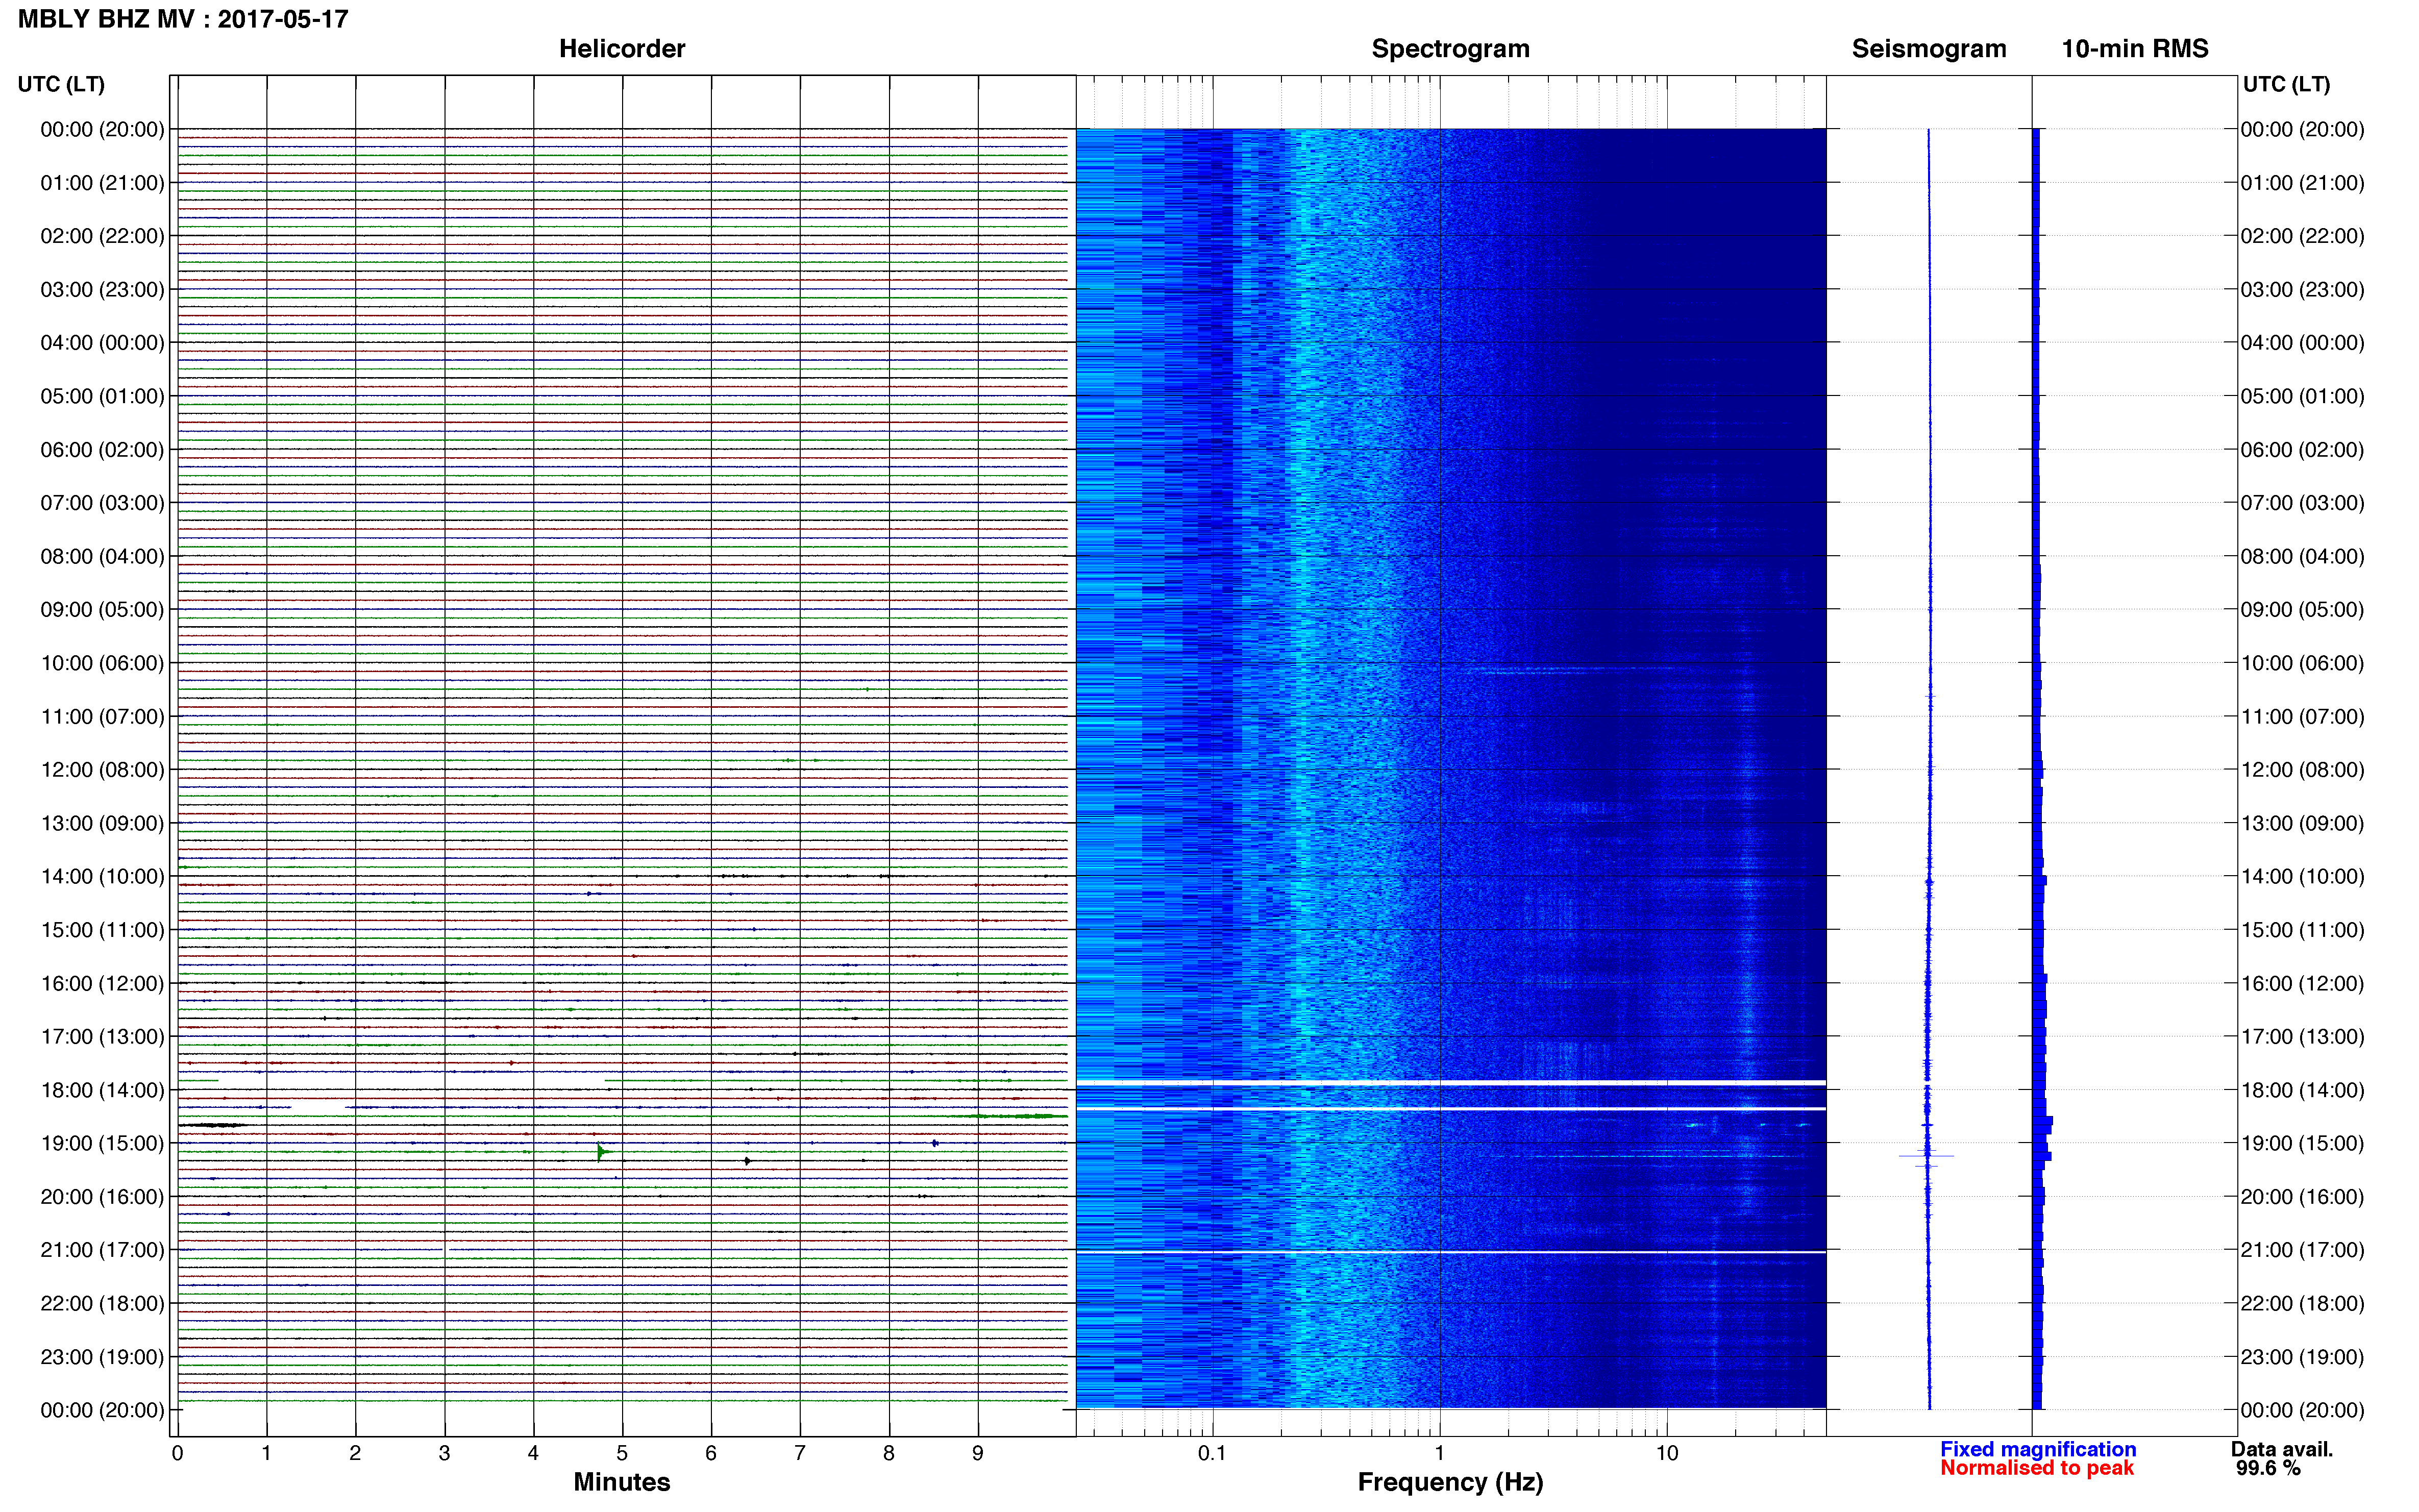Select the 'Spectrogram' panel heading
Screen dimensions: 2419x1512
1450,49
